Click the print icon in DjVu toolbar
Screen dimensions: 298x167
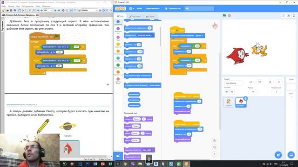[x=7, y=10]
